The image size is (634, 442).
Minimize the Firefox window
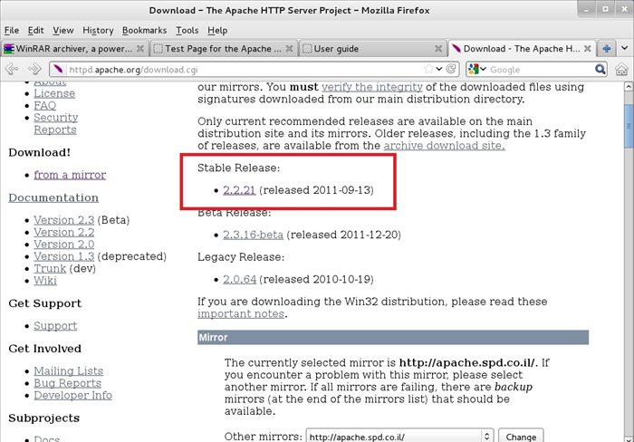pyautogui.click(x=586, y=9)
